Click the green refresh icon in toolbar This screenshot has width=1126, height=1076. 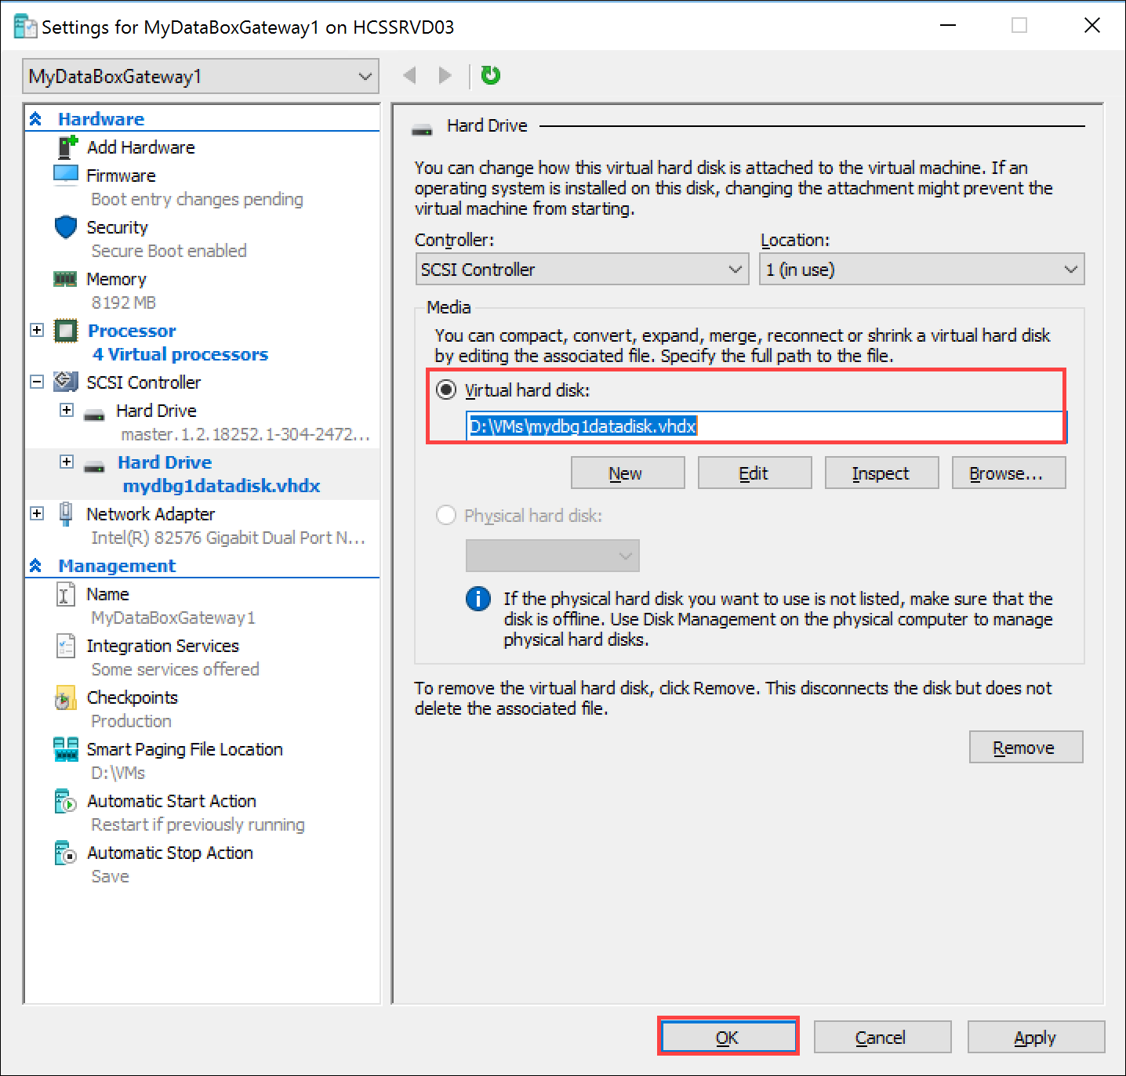point(490,75)
